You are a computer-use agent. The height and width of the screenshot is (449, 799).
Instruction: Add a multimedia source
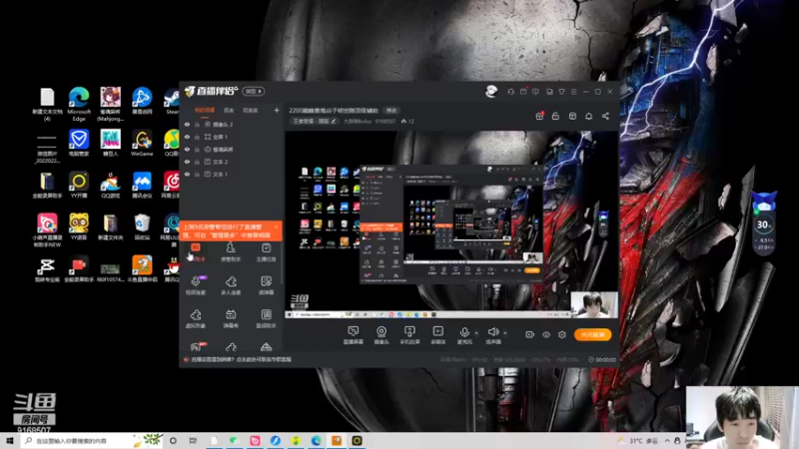[437, 335]
